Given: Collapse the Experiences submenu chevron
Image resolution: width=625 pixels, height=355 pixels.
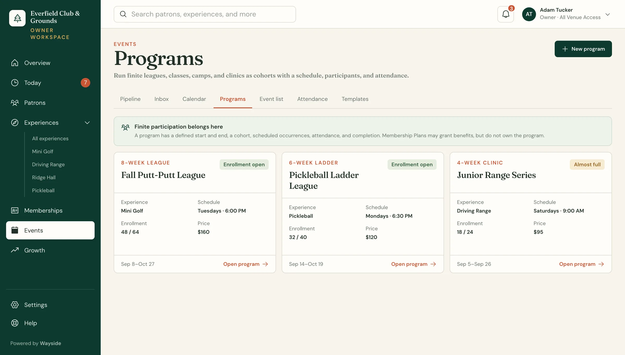Looking at the screenshot, I should pos(87,123).
